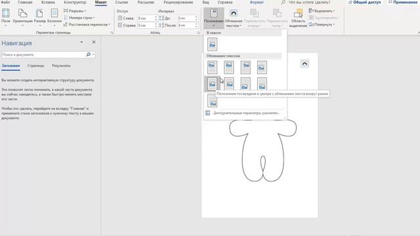Open the Ориентация page orientation menu
The height and width of the screenshot is (236, 420).
point(22,17)
